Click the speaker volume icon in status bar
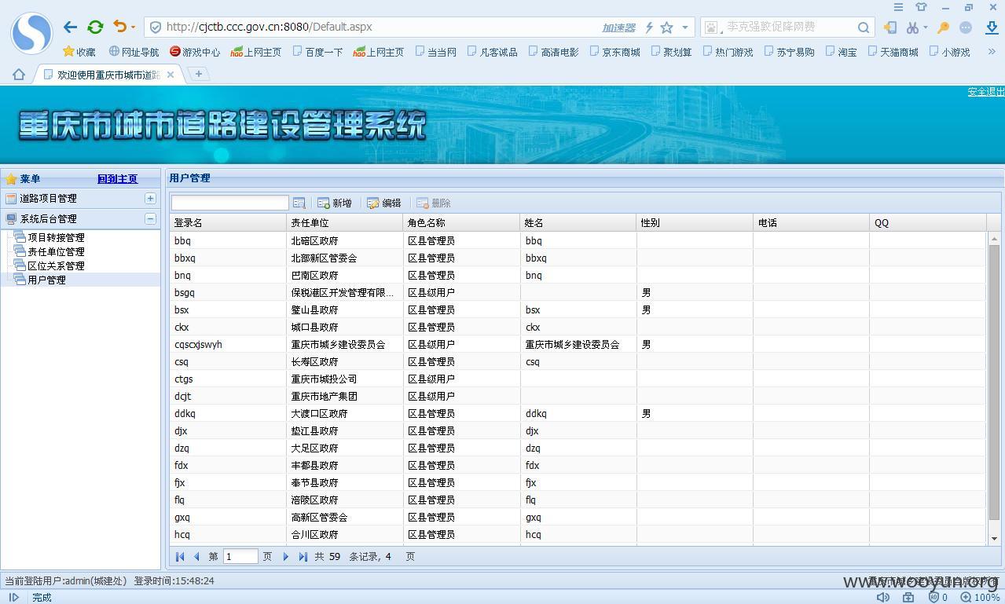The height and width of the screenshot is (604, 1005). coord(883,597)
